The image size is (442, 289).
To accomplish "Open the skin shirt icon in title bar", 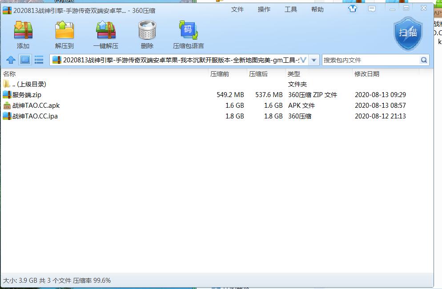I will pyautogui.click(x=353, y=8).
